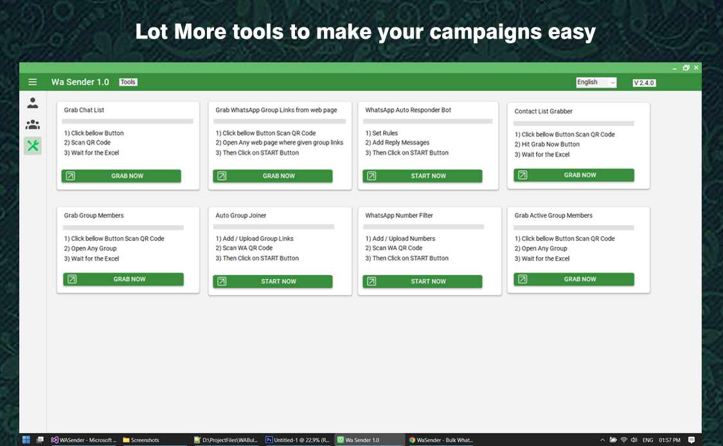The width and height of the screenshot is (723, 446).
Task: Open the hamburger menu
Action: click(x=33, y=82)
